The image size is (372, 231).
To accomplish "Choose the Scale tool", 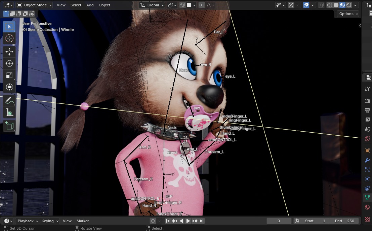I will (x=9, y=76).
